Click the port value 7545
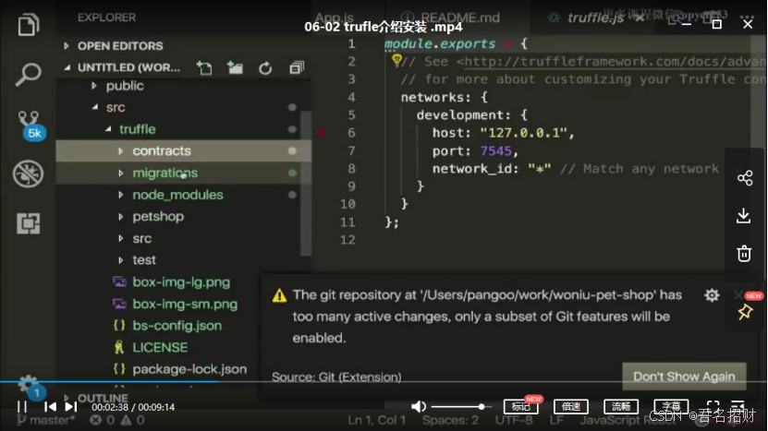 coord(495,150)
